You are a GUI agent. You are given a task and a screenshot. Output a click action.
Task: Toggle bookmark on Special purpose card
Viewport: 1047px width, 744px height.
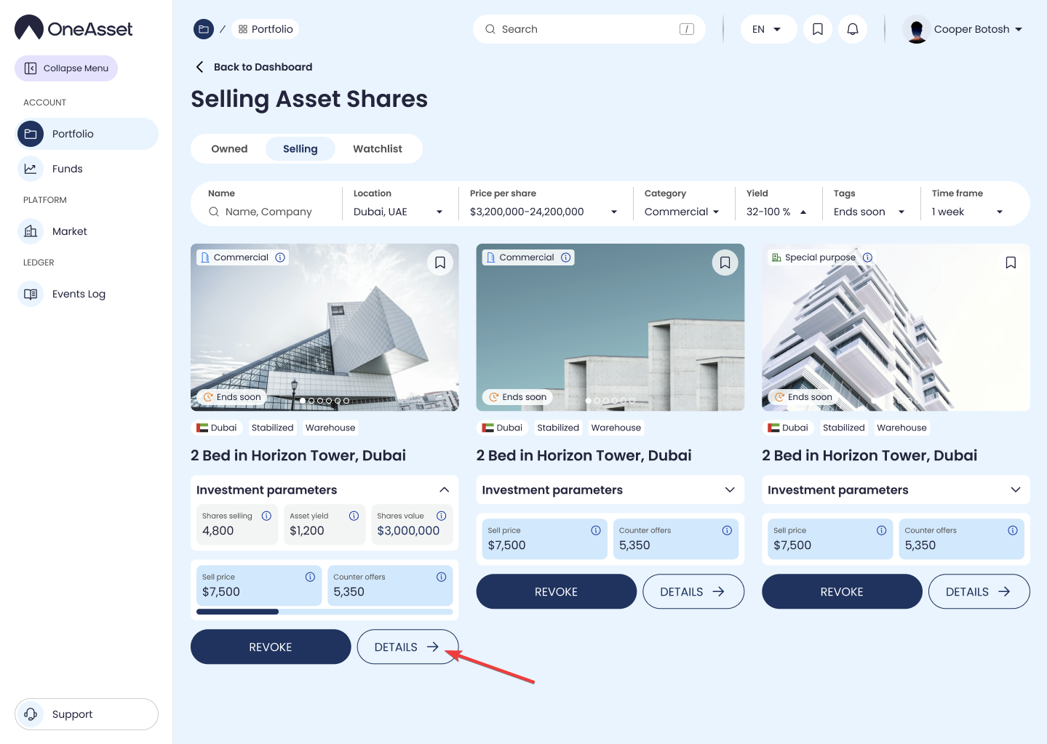coord(1011,263)
